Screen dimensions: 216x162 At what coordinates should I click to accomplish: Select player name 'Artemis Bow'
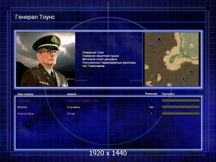(25, 114)
